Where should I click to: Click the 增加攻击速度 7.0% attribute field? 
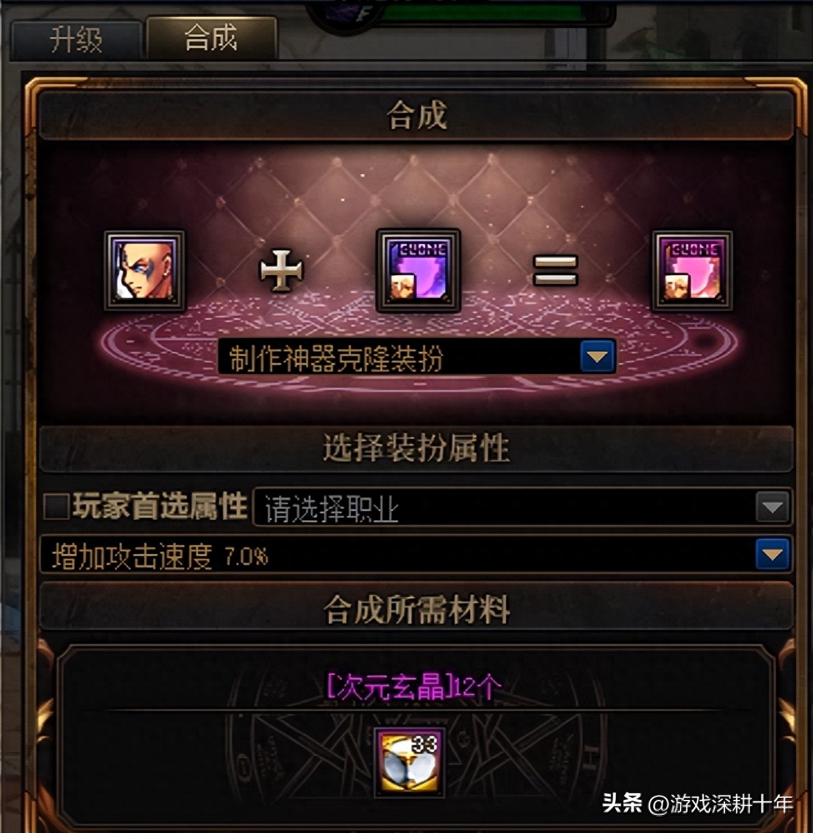(x=416, y=555)
